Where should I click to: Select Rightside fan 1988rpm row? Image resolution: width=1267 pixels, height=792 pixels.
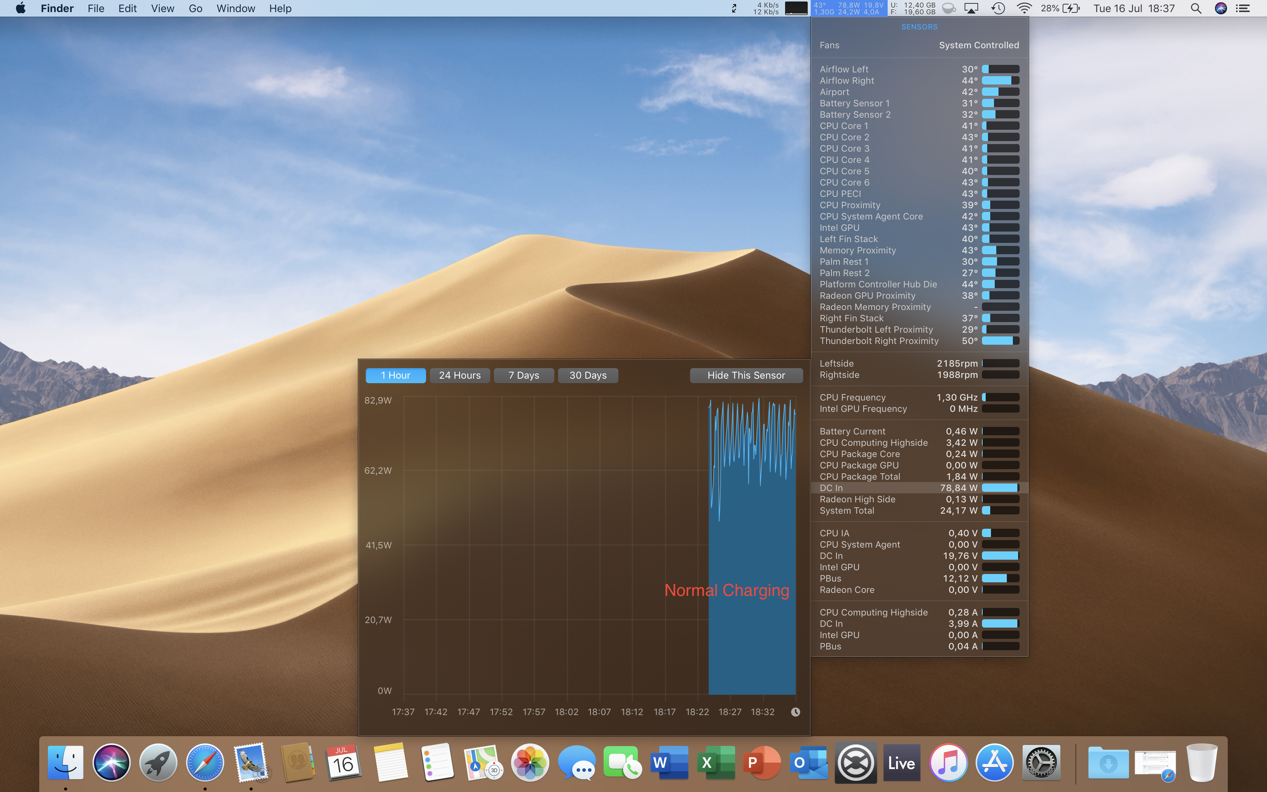click(x=919, y=375)
